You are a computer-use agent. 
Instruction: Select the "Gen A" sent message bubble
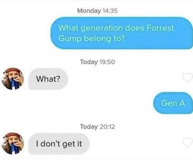[173, 103]
